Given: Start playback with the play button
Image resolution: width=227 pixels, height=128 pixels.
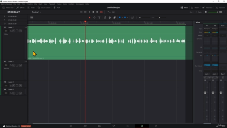Looking at the screenshot, I should tap(89, 12).
